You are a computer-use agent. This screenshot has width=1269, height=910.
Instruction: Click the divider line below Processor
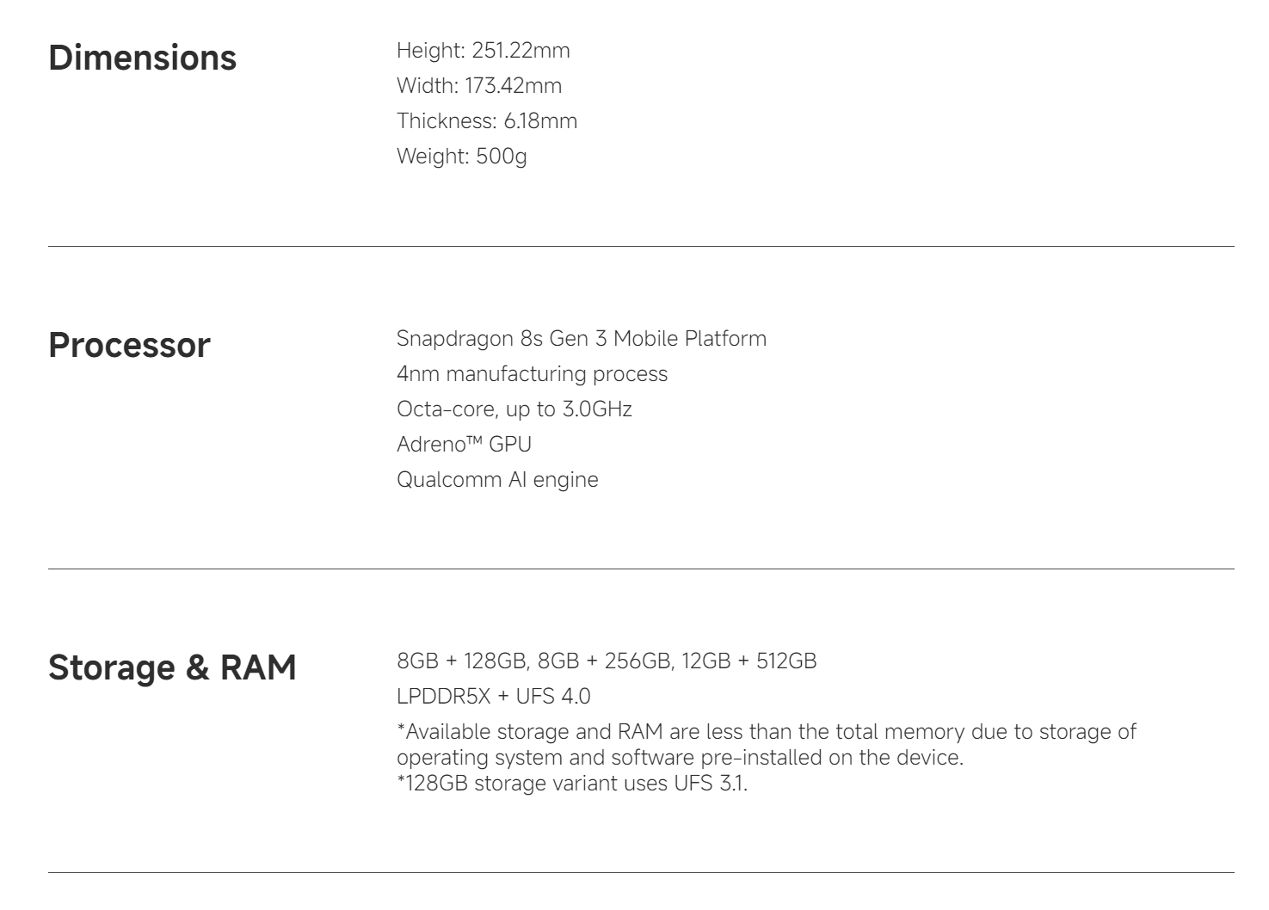(x=641, y=569)
